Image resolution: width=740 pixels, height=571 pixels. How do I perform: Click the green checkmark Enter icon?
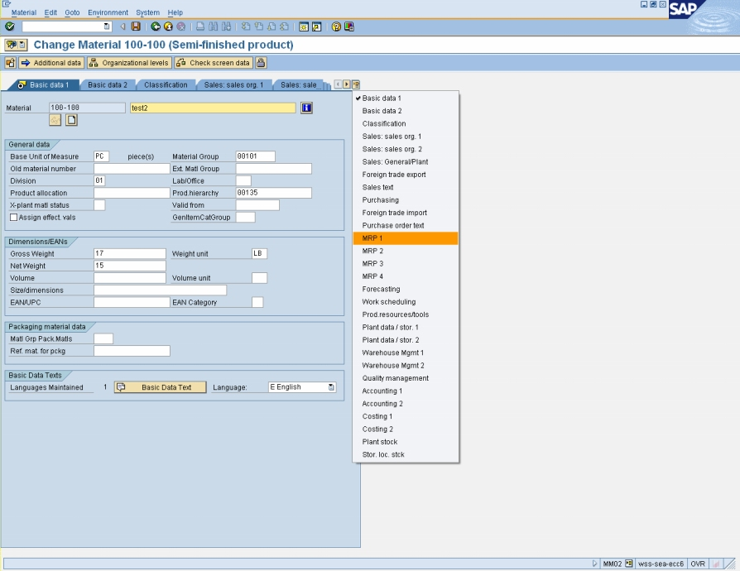pos(10,26)
